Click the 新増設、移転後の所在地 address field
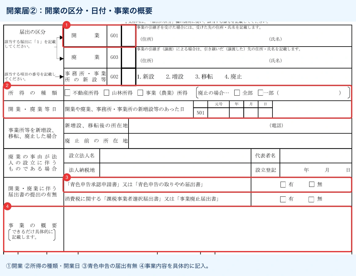This screenshot has width=356, height=276. pyautogui.click(x=240, y=126)
